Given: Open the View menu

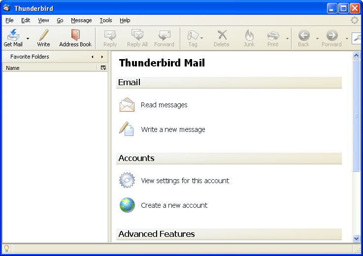Looking at the screenshot, I should [43, 20].
